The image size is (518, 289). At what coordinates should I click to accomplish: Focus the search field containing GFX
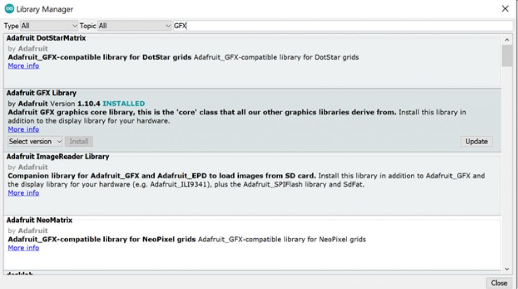tap(342, 26)
